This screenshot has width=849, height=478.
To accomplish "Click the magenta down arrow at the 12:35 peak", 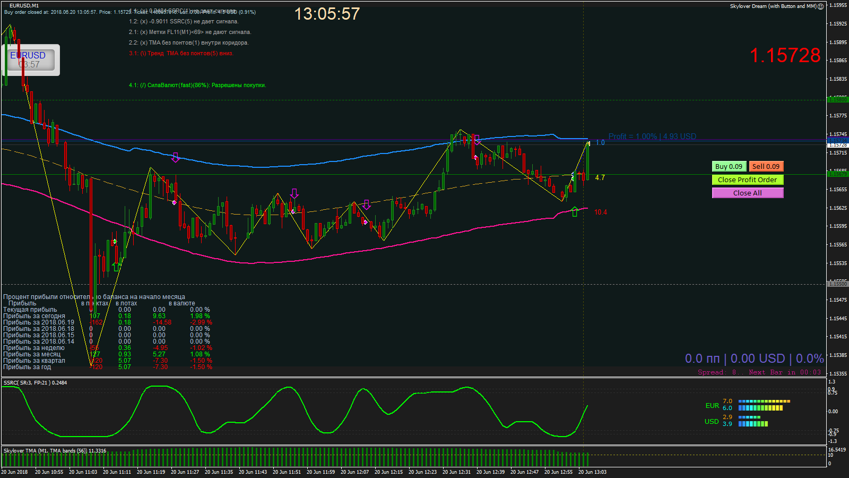I will 477,140.
